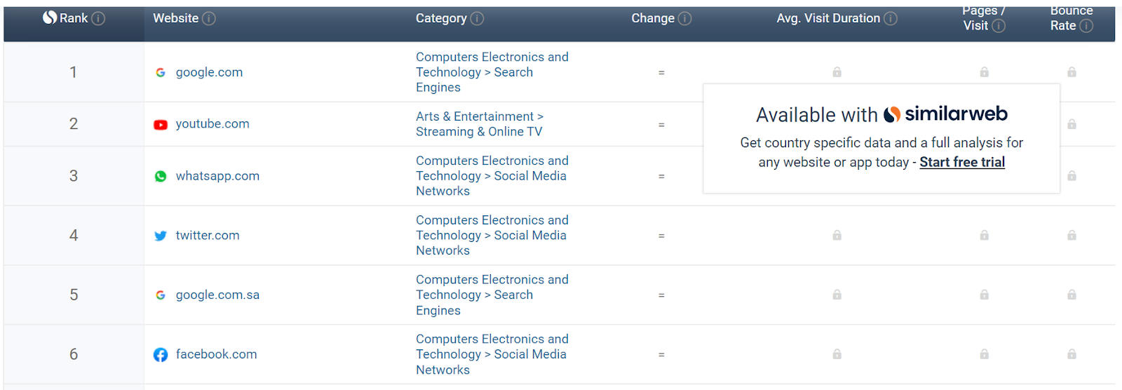The image size is (1122, 390).
Task: Click the info icon next to Change
Action: [684, 18]
